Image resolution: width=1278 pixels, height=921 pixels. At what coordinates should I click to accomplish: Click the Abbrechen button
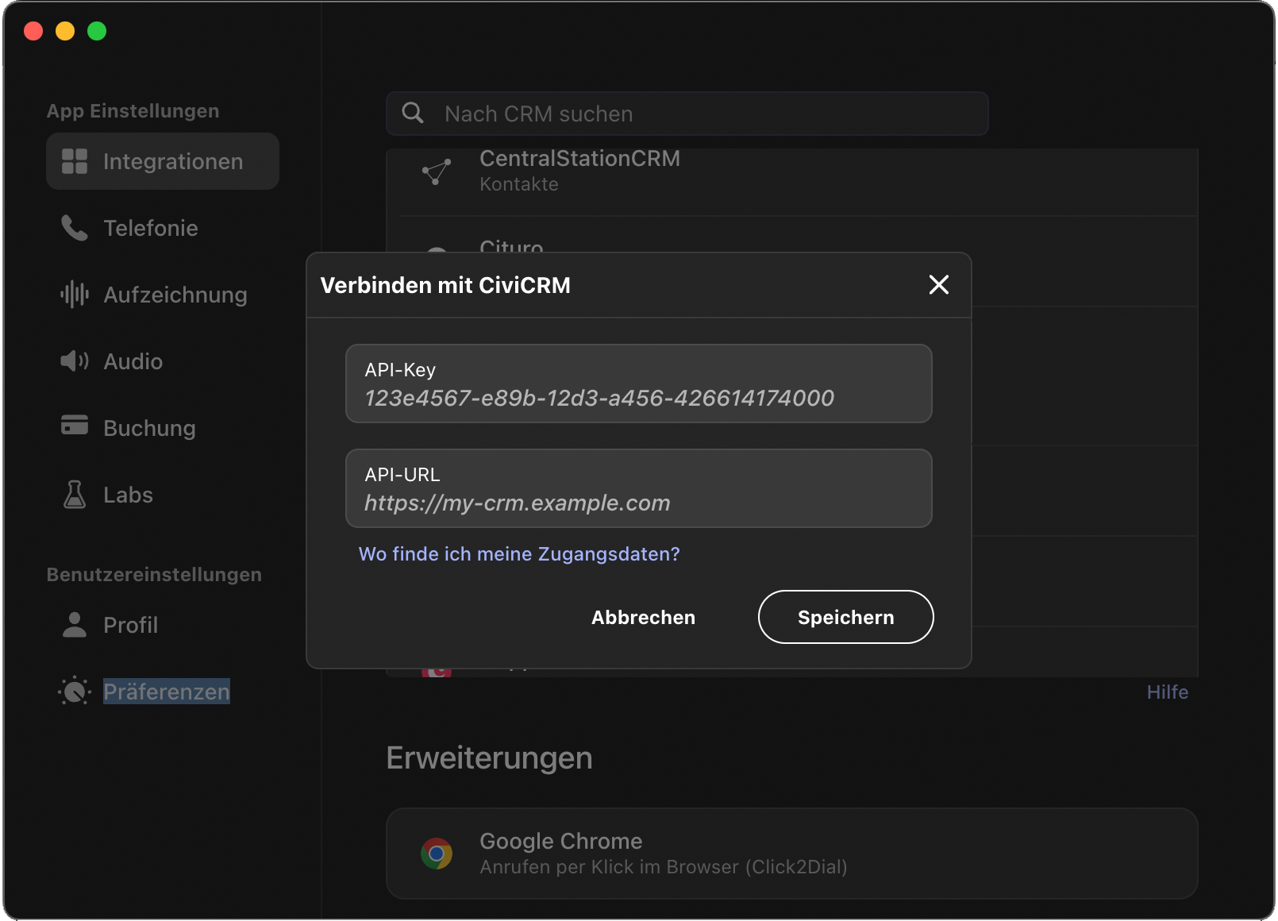(643, 617)
